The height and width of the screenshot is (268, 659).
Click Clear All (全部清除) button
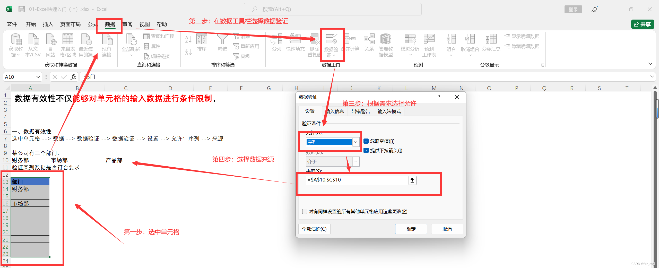(314, 229)
